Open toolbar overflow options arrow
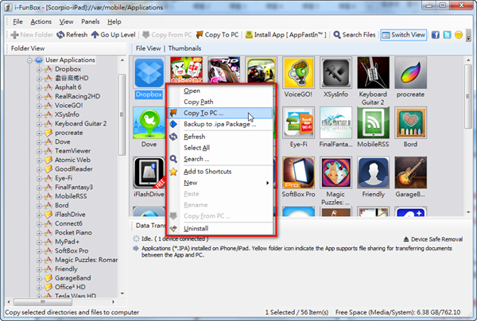This screenshot has width=477, height=321. (468, 37)
